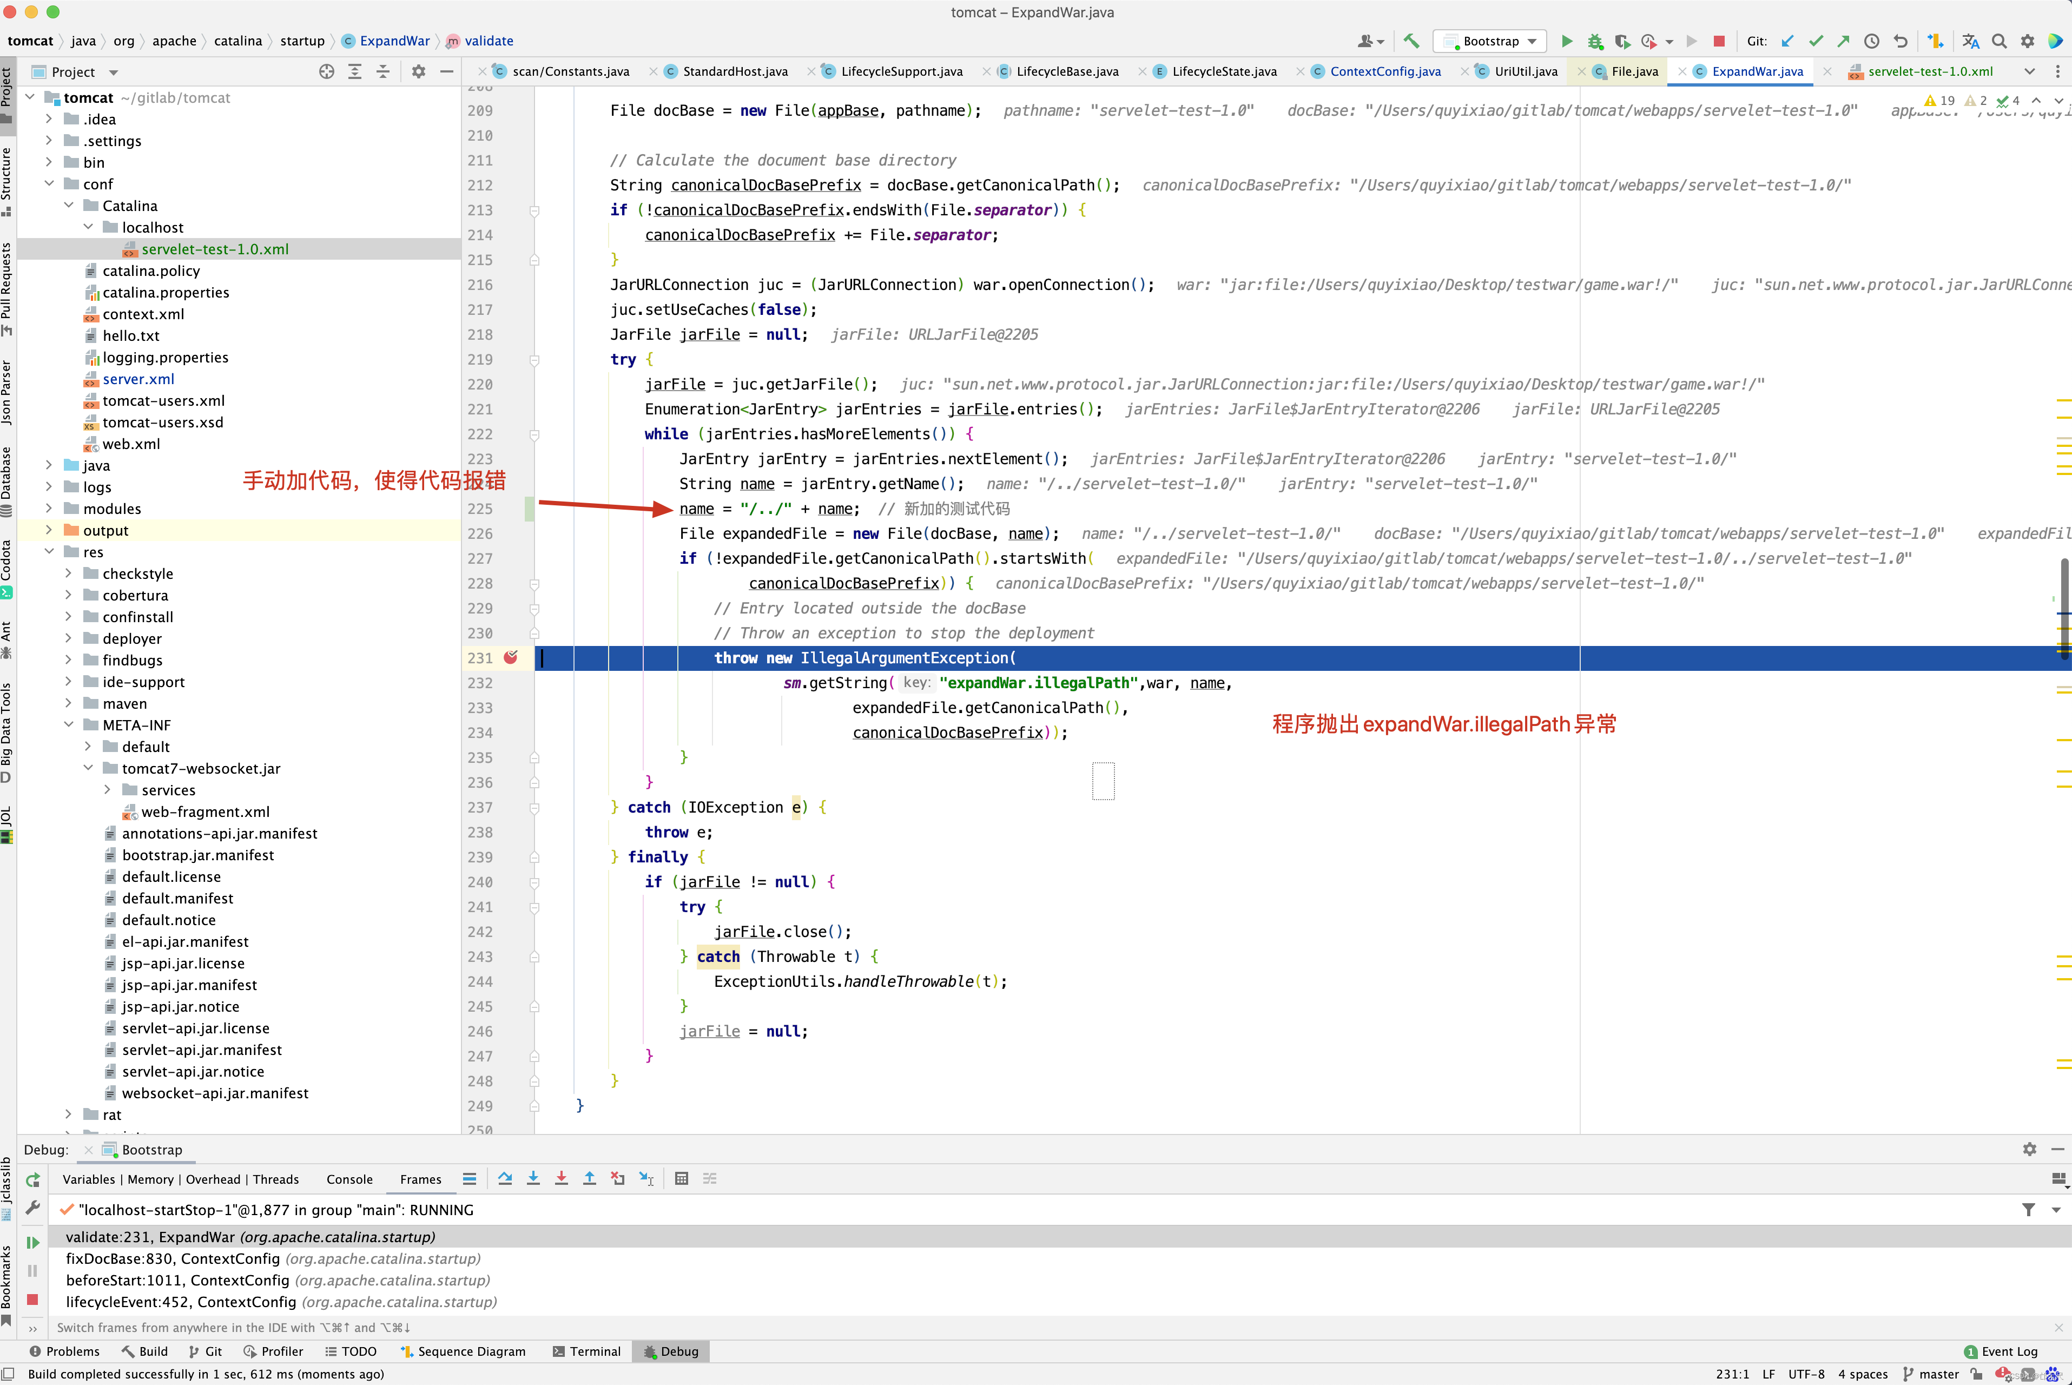The image size is (2072, 1385).
Task: Open the Profiler tool window
Action: click(x=273, y=1351)
